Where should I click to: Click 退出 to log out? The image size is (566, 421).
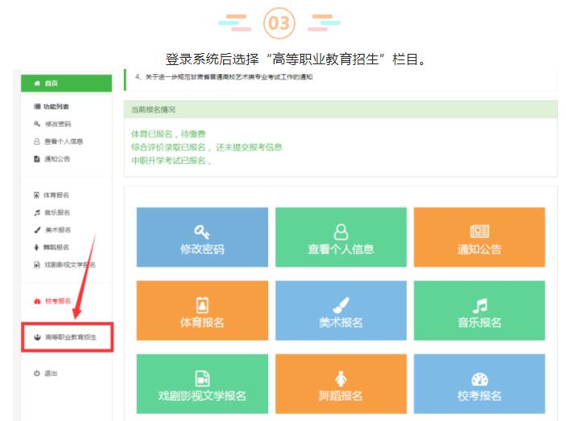coord(51,374)
